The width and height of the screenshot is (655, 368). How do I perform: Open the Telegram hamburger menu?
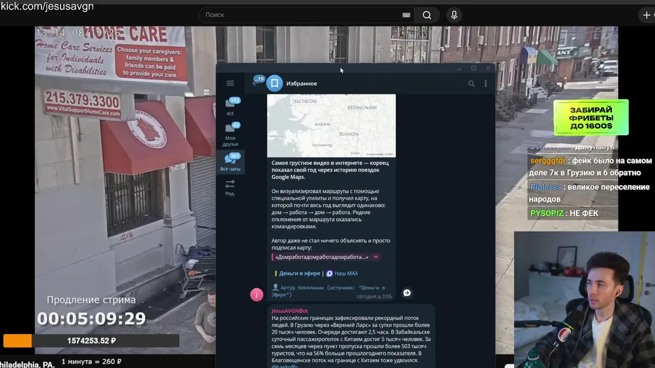(x=230, y=83)
